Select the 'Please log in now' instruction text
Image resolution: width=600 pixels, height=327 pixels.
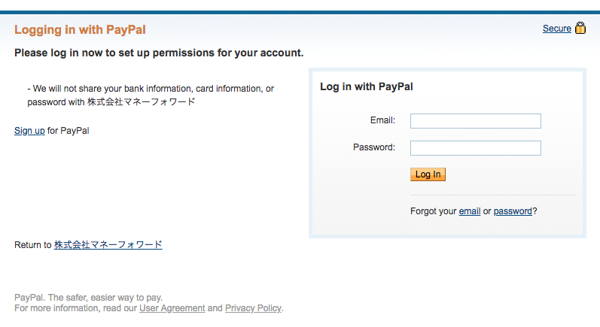(159, 53)
